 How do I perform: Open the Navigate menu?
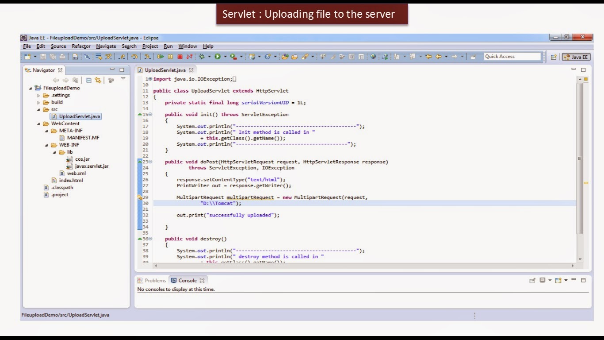click(x=106, y=46)
